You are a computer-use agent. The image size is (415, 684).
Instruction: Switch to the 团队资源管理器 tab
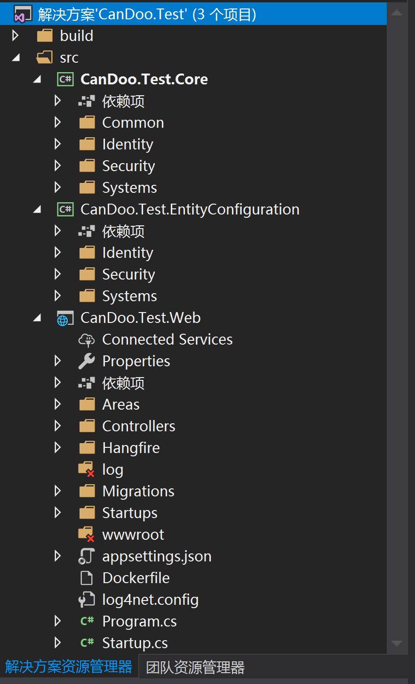195,668
